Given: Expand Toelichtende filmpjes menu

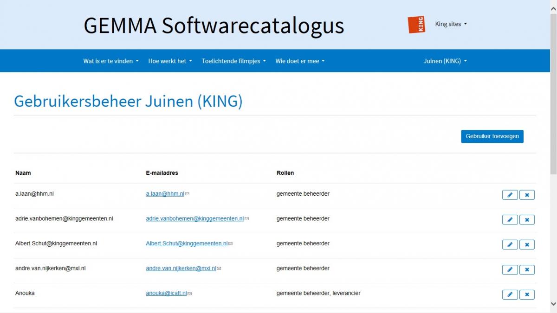Looking at the screenshot, I should tap(233, 61).
